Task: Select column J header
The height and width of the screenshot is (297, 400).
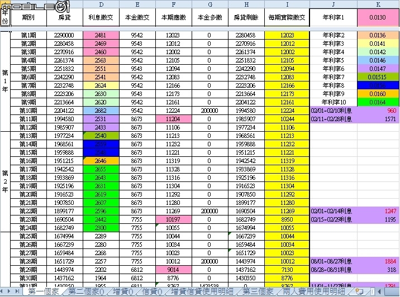Action: click(x=334, y=4)
